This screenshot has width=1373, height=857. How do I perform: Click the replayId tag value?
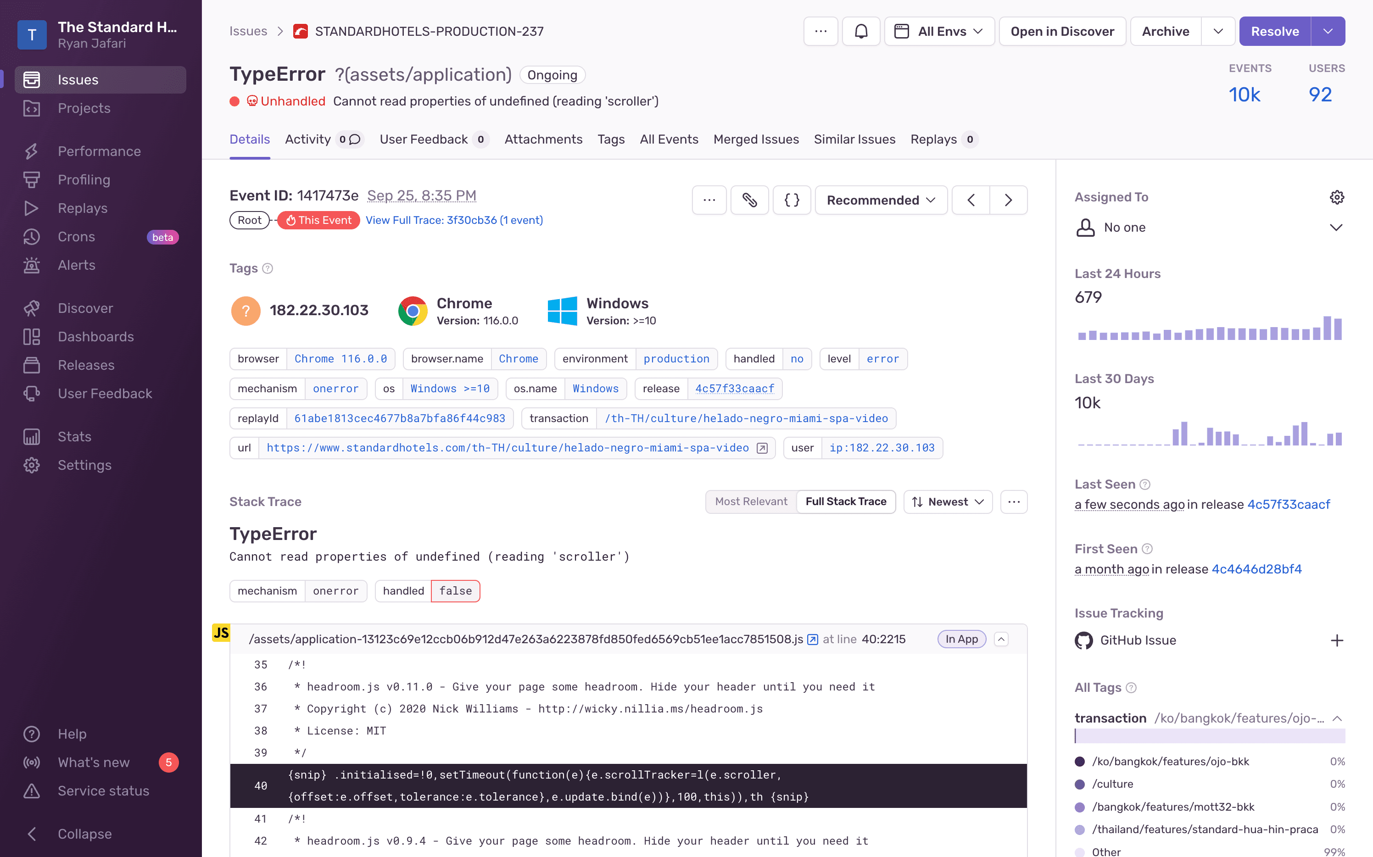click(x=400, y=418)
